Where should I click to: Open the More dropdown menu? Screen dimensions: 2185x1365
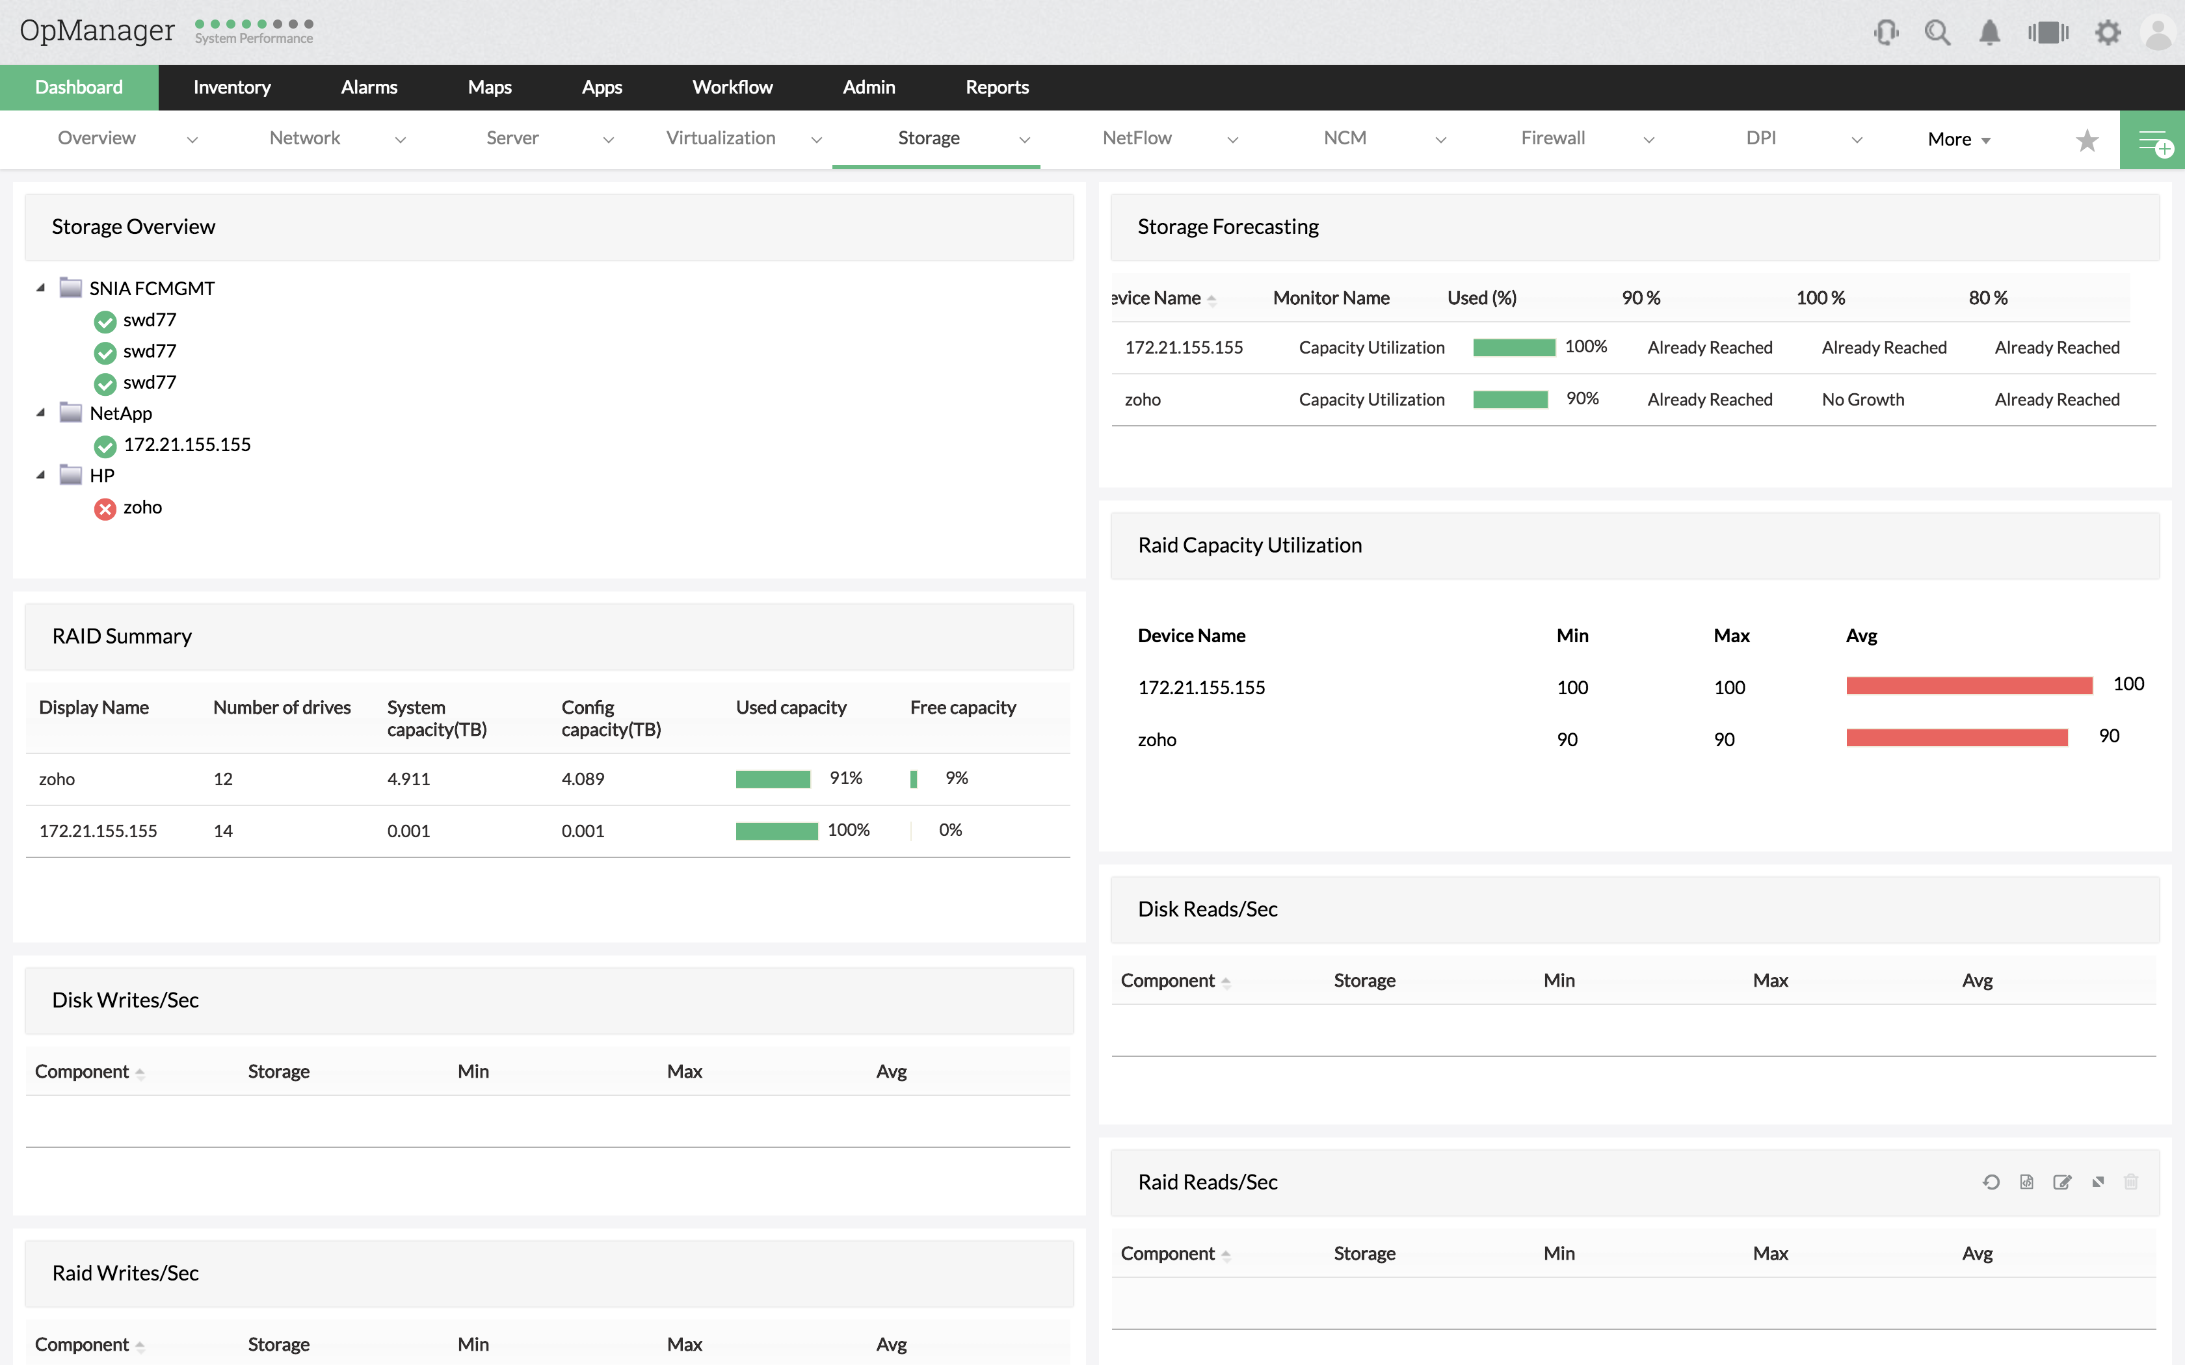[x=1959, y=139]
